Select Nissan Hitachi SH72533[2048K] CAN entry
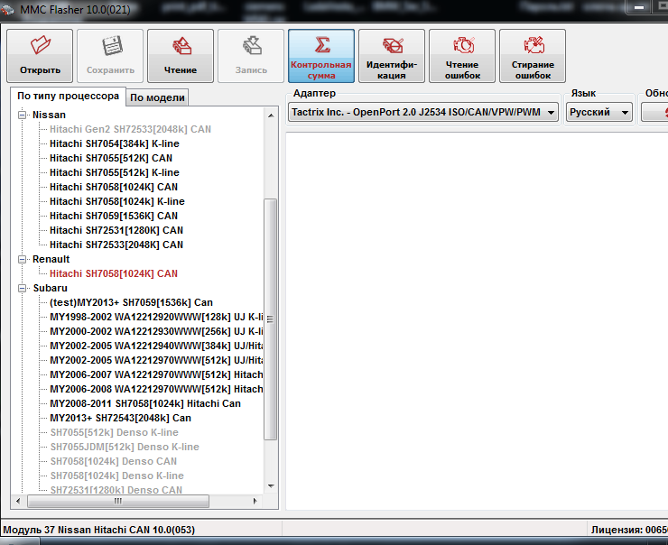 116,245
